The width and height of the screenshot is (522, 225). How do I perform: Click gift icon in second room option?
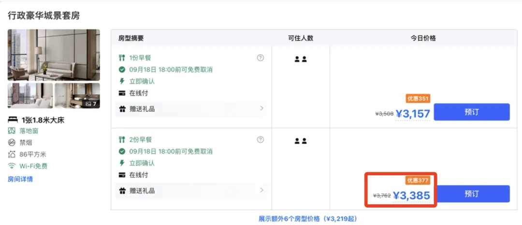[122, 191]
